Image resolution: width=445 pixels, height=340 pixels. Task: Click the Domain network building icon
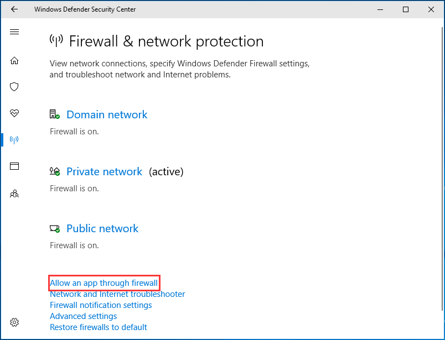point(54,113)
